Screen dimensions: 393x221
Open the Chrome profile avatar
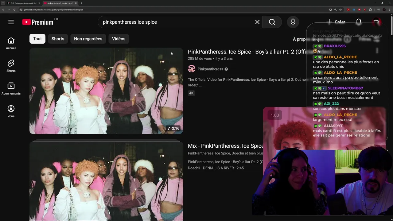tap(384, 10)
